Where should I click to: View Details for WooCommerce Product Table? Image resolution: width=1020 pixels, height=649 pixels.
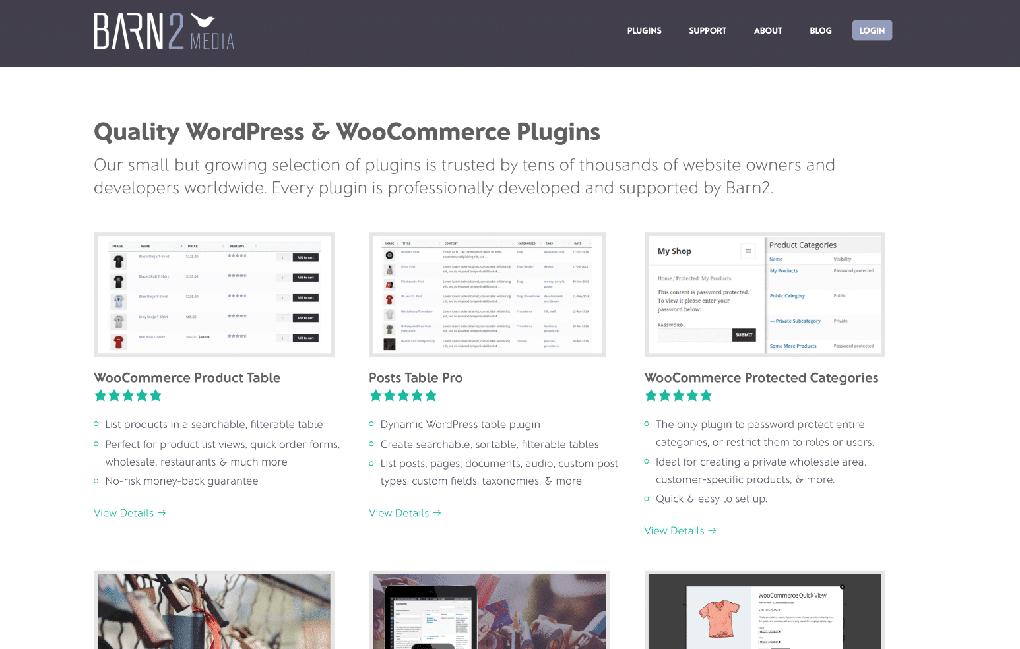coord(129,513)
